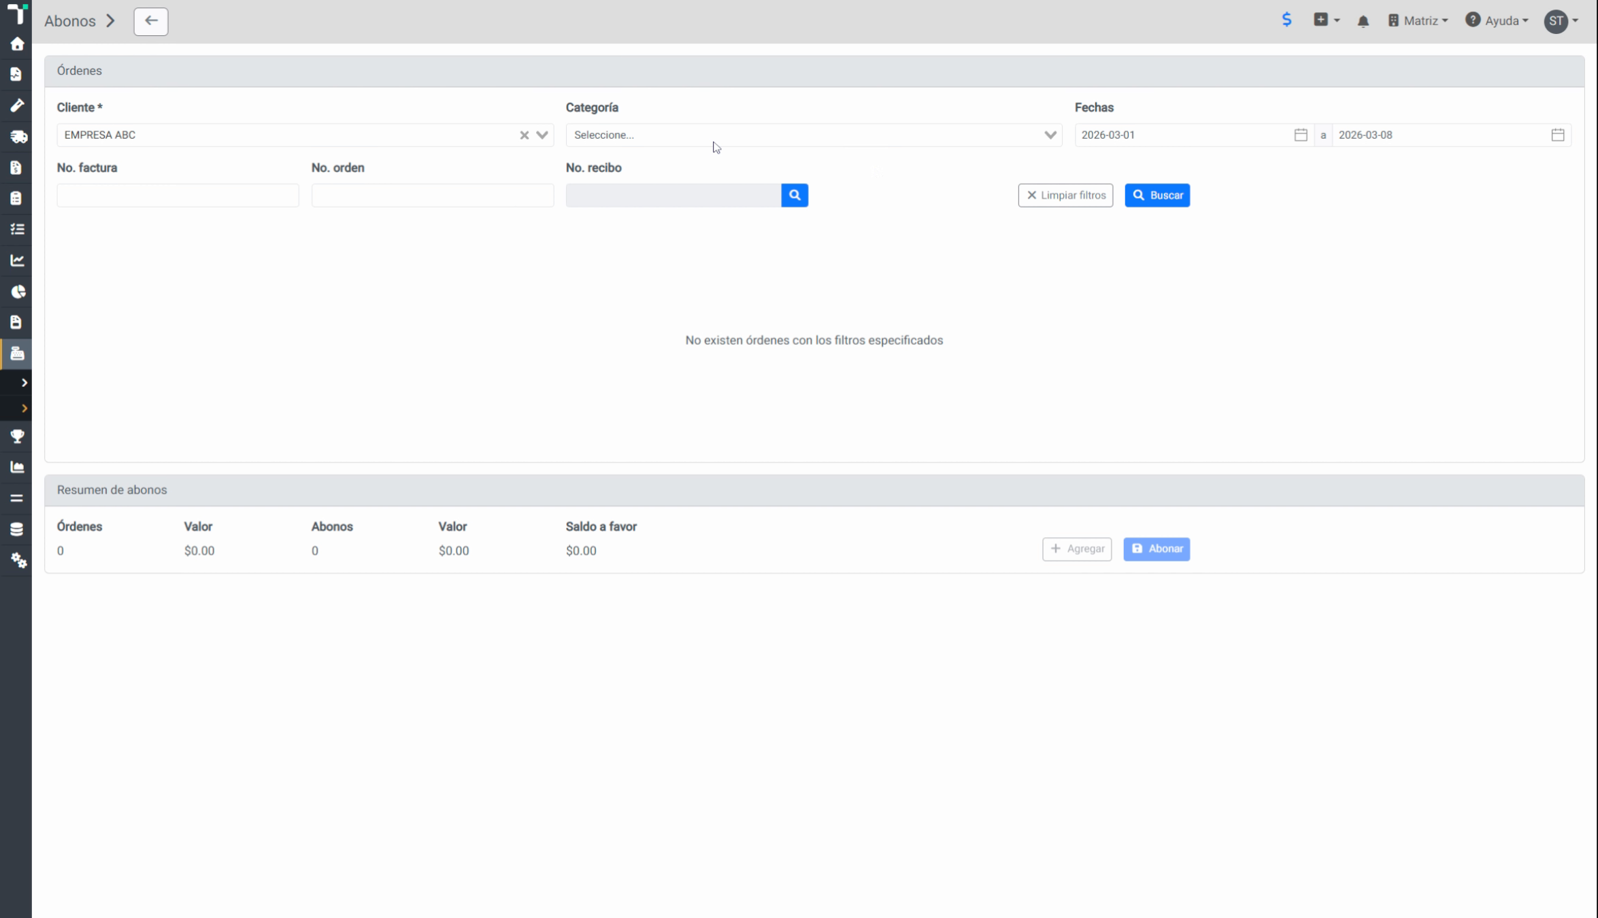
Task: Click the database stack sidebar icon
Action: [17, 529]
